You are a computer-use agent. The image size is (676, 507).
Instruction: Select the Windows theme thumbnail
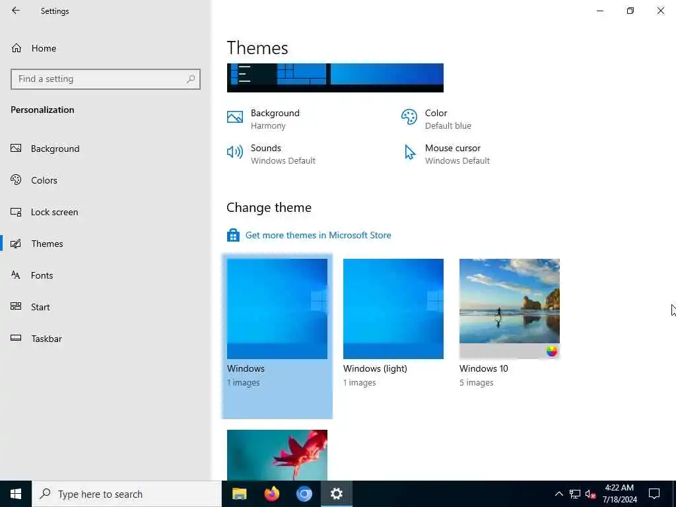click(277, 309)
